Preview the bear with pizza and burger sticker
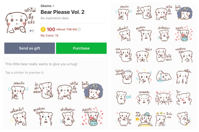Viewport: 199px width, 132px height. (x=164, y=118)
